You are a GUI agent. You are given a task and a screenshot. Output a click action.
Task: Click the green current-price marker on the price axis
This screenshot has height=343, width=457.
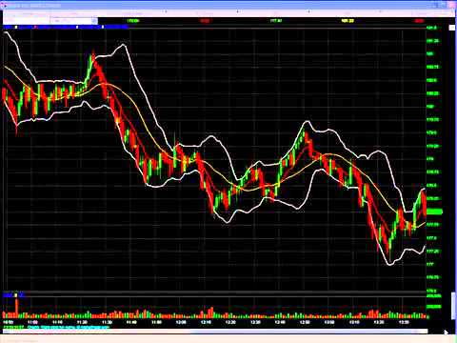click(x=434, y=212)
